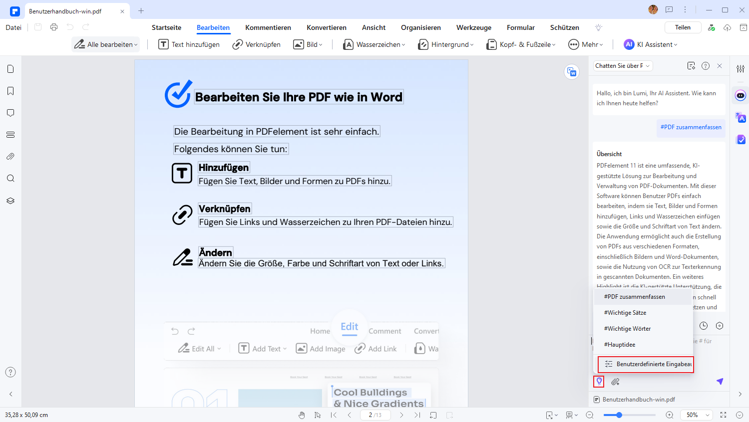This screenshot has width=749, height=422.
Task: Click the proofread checkmark icon on right edge
Action: click(741, 140)
